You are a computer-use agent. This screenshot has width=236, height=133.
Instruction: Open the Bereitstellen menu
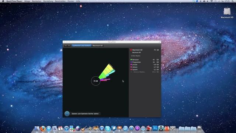point(60,1)
